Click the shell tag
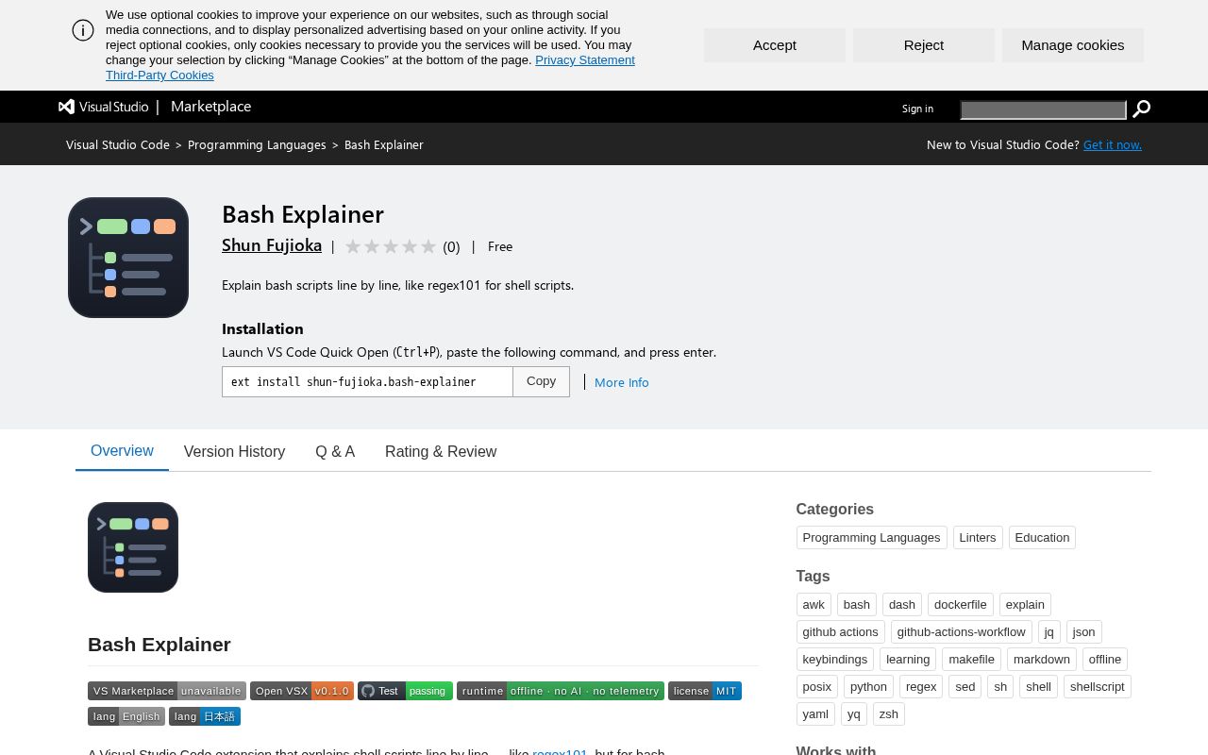The image size is (1208, 755). [1039, 687]
